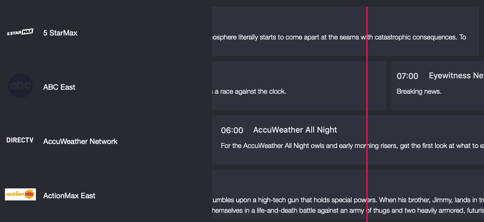Click the 5 StarMax channel logo
This screenshot has width=484, height=222.
(20, 32)
